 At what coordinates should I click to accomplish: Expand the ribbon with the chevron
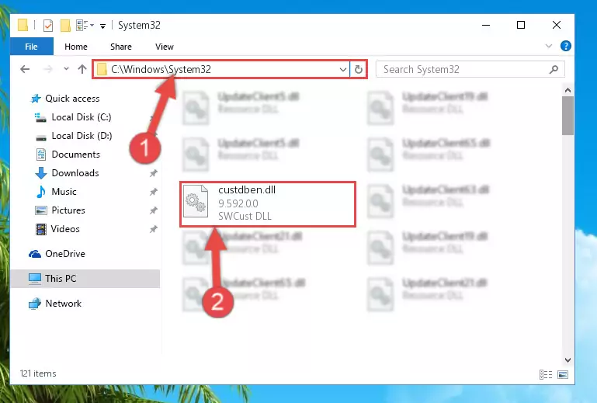point(549,46)
